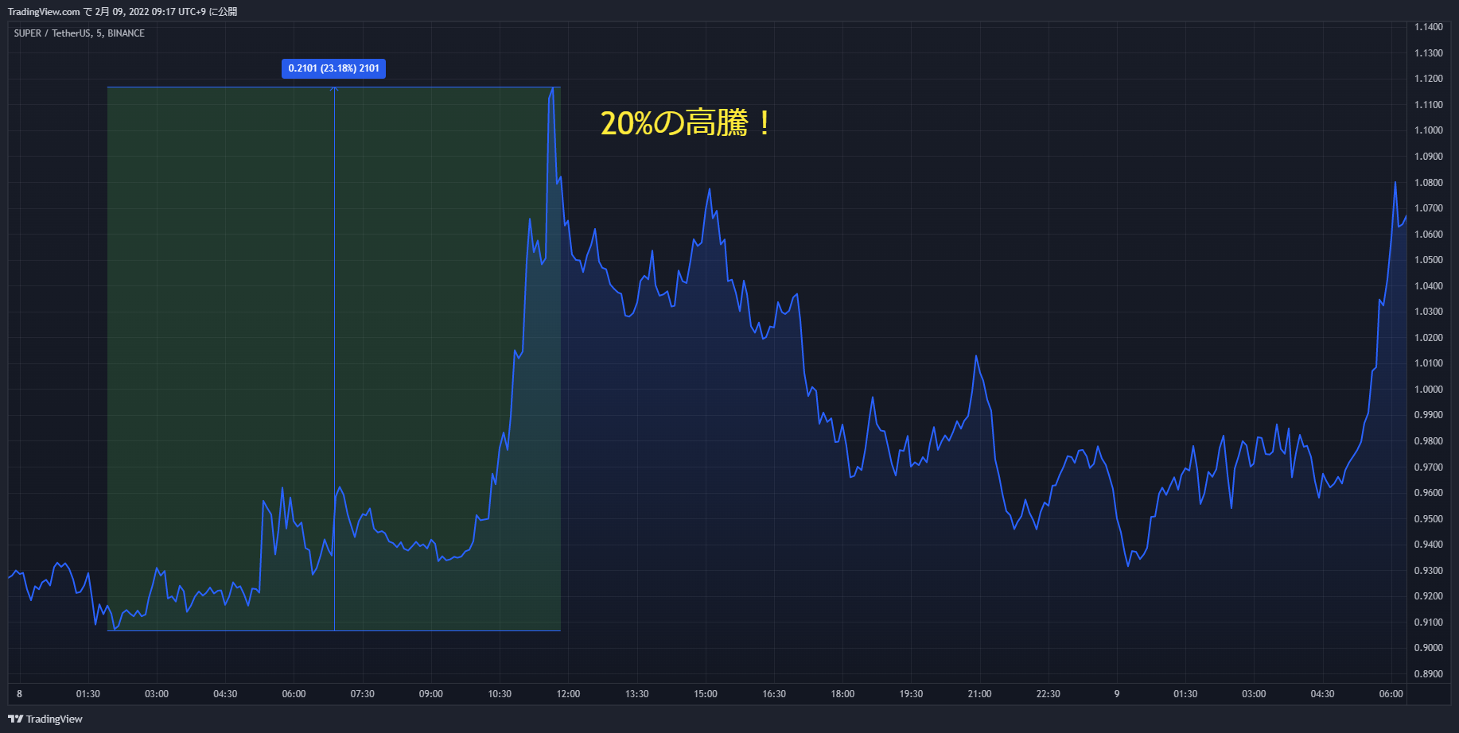Click price axis label 0.9000
This screenshot has width=1459, height=733.
pos(1429,648)
